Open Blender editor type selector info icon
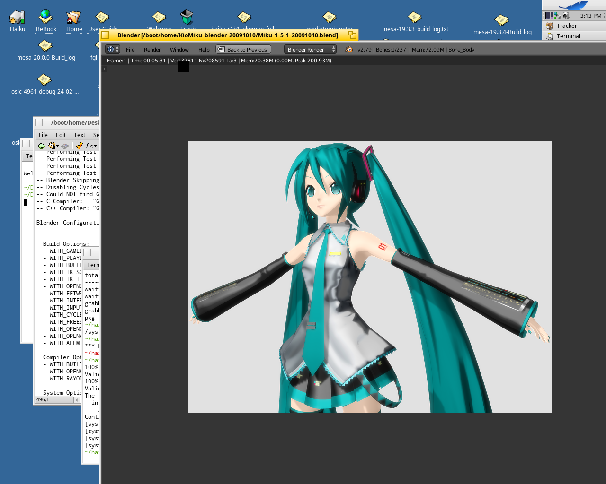 click(113, 49)
